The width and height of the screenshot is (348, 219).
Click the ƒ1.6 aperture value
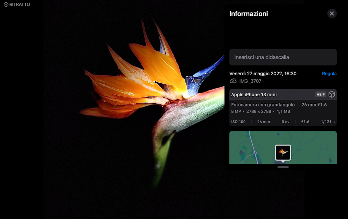coord(305,122)
